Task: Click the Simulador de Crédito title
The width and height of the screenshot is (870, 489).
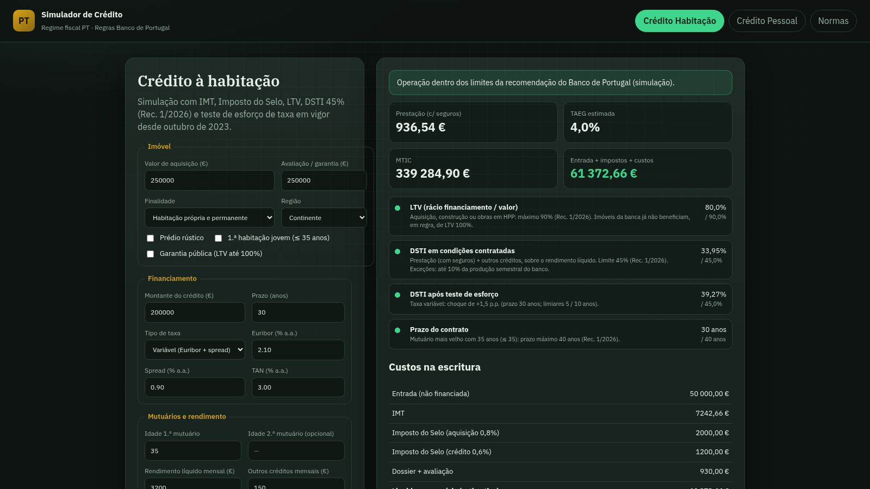Action: click(82, 15)
